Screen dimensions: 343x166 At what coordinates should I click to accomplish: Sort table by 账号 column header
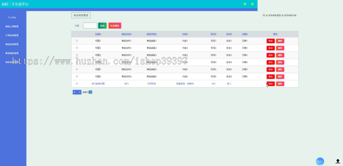[x=213, y=34]
